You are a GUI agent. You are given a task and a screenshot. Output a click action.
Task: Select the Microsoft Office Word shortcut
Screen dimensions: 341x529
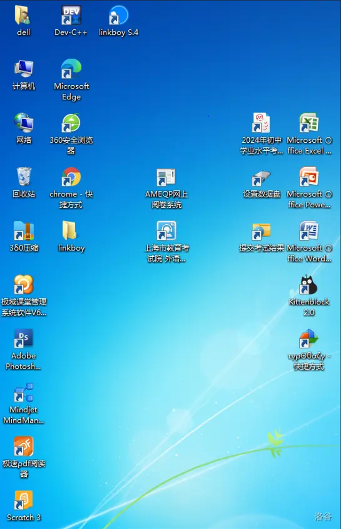click(x=309, y=232)
